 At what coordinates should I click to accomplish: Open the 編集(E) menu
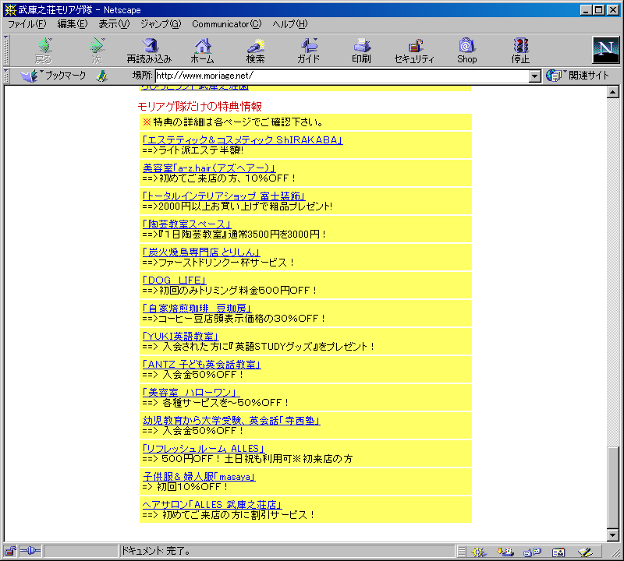pos(73,24)
